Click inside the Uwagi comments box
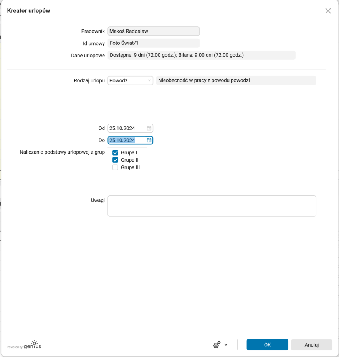 (x=212, y=206)
